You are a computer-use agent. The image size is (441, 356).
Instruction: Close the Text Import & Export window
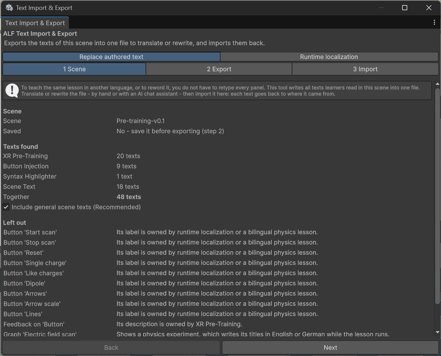429,7
